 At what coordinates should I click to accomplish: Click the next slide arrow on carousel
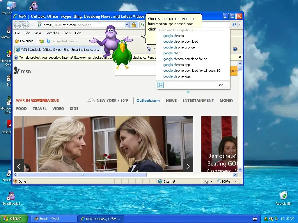[x=188, y=166]
